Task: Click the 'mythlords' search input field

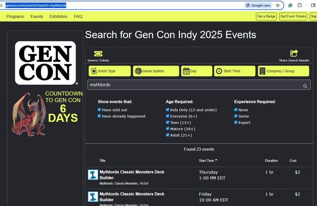Action: point(195,85)
